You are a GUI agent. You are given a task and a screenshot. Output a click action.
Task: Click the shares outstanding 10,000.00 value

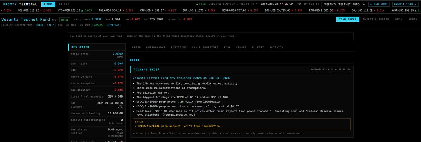(115, 113)
